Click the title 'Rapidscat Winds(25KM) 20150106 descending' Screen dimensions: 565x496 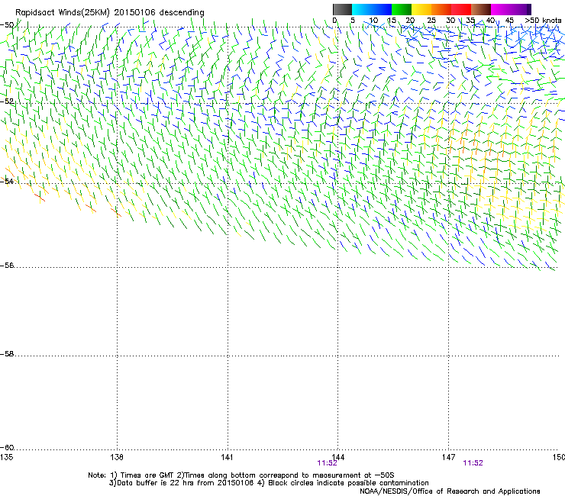point(109,13)
